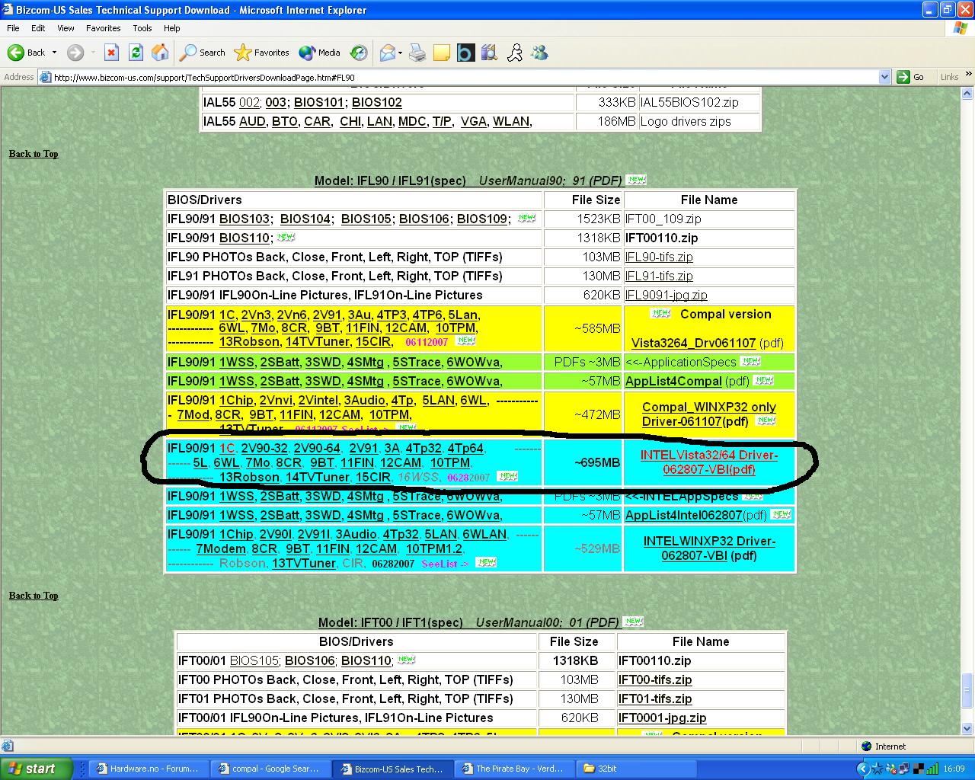Print the page with printer icon
This screenshot has height=780, width=975.
(417, 53)
